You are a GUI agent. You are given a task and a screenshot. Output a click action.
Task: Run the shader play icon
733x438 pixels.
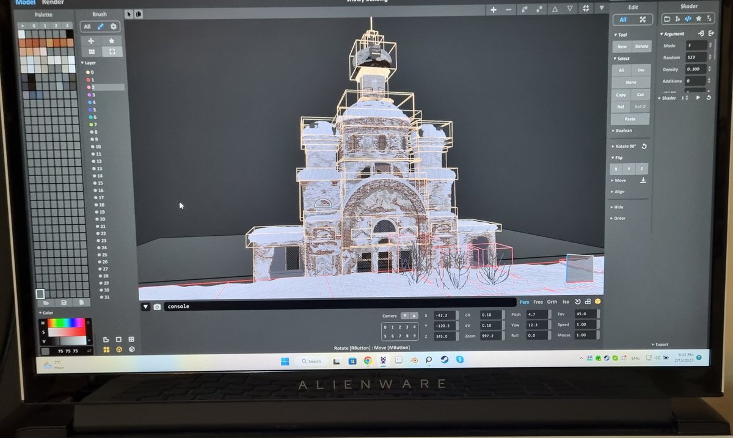[x=698, y=98]
